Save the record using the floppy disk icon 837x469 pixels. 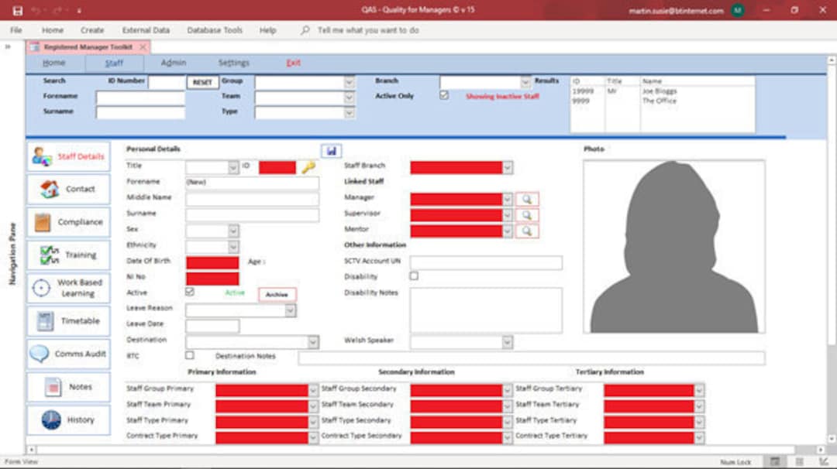[332, 150]
